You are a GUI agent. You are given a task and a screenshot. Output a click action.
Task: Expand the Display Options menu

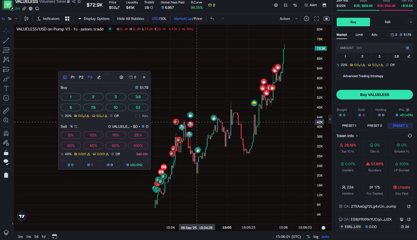tap(93, 19)
